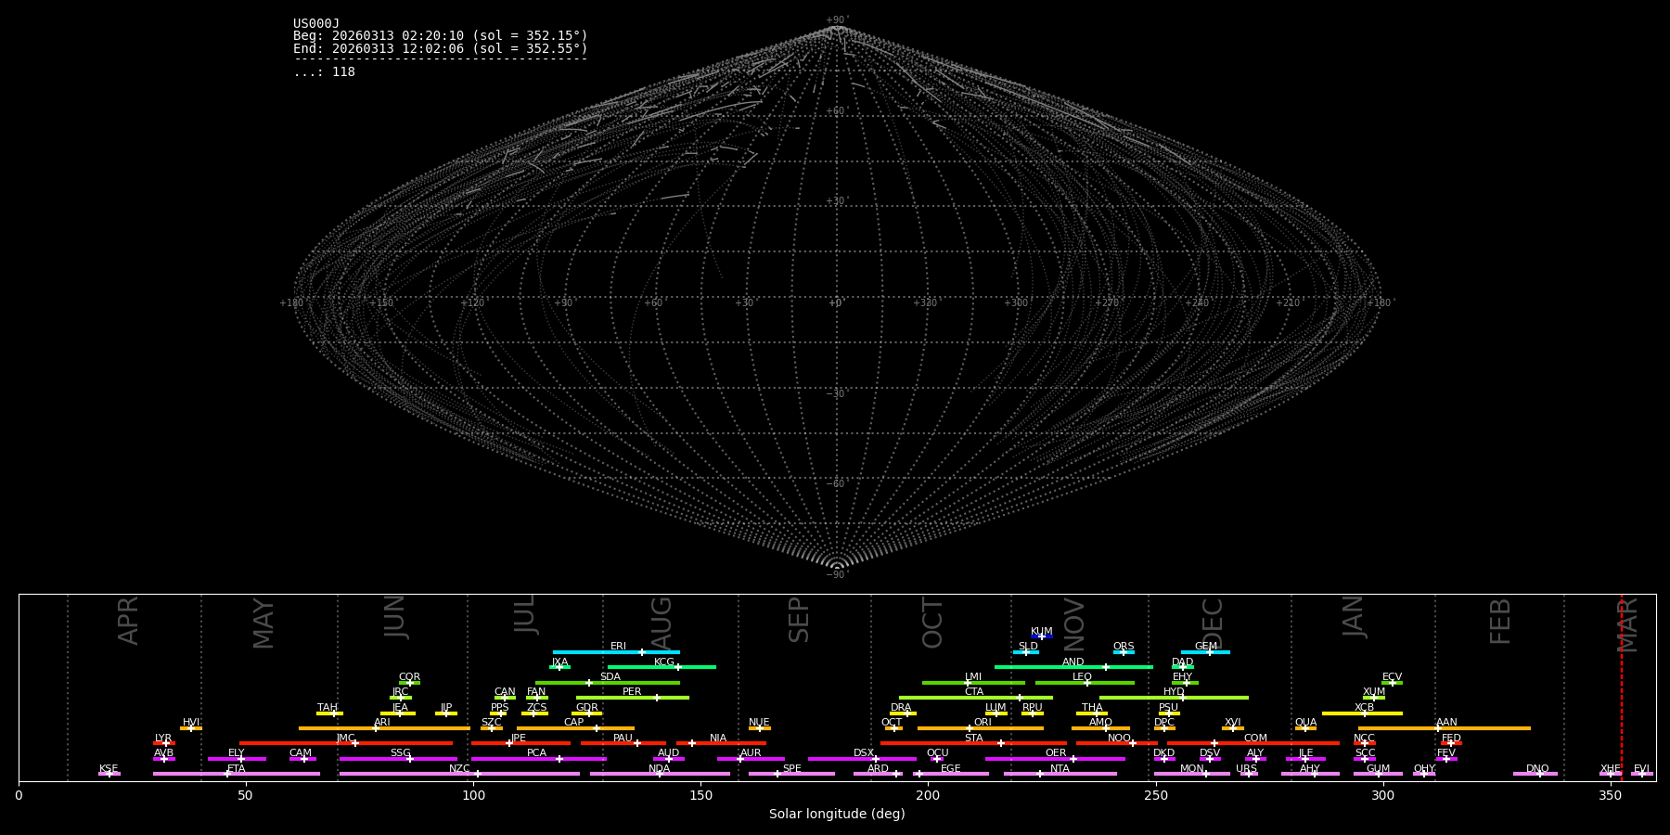This screenshot has height=835, width=1670.
Task: Click the DRA shower label
Action: [901, 708]
